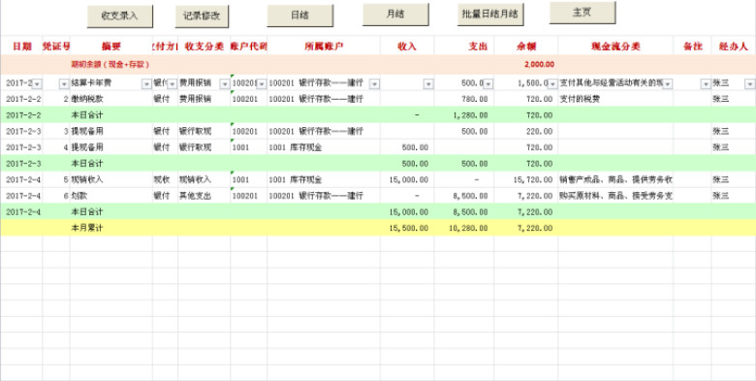This screenshot has width=756, height=381.
Task: Select 本日合计 label for 2017-2-2
Action: point(87,115)
